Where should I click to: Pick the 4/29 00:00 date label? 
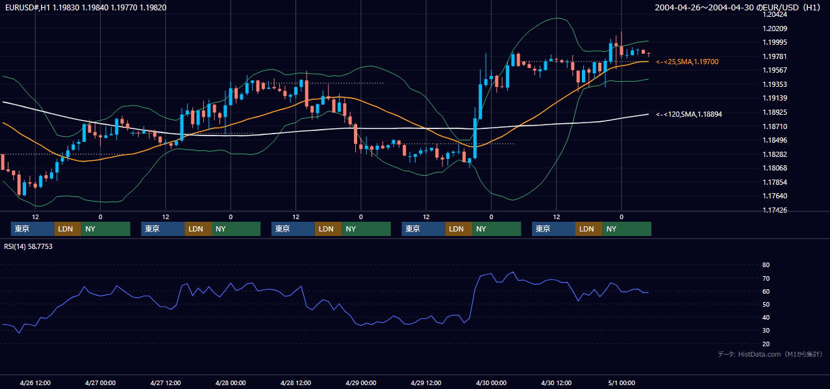click(360, 383)
